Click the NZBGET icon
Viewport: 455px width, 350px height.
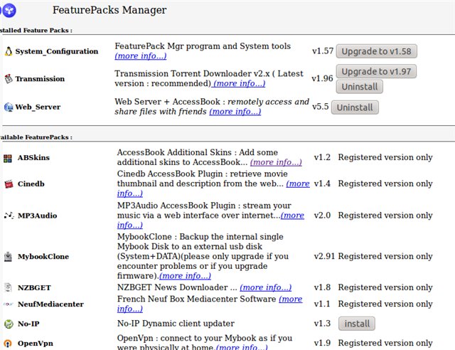click(x=9, y=287)
